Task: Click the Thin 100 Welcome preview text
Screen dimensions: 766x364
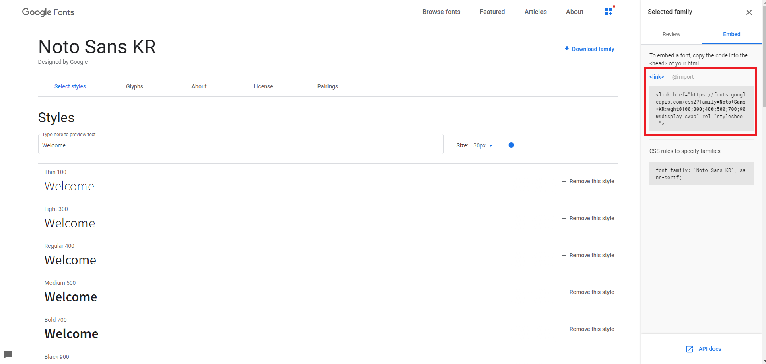Action: pyautogui.click(x=69, y=186)
